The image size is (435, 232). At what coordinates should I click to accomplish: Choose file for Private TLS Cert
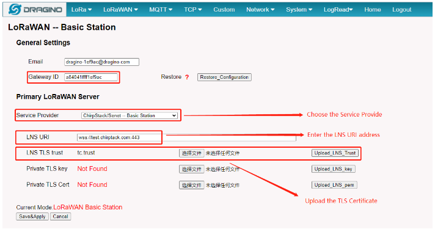click(191, 185)
